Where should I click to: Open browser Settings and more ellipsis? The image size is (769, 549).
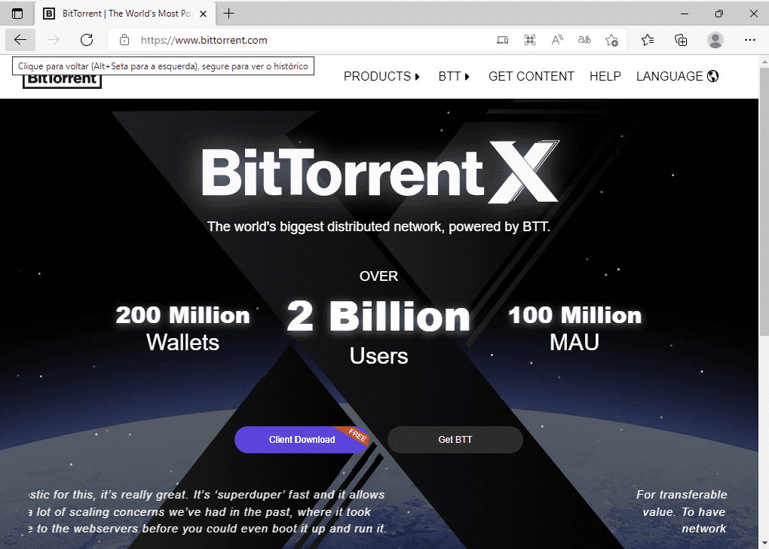pyautogui.click(x=750, y=40)
